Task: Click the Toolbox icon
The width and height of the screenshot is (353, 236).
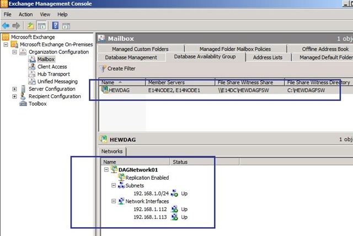Action: coord(23,104)
